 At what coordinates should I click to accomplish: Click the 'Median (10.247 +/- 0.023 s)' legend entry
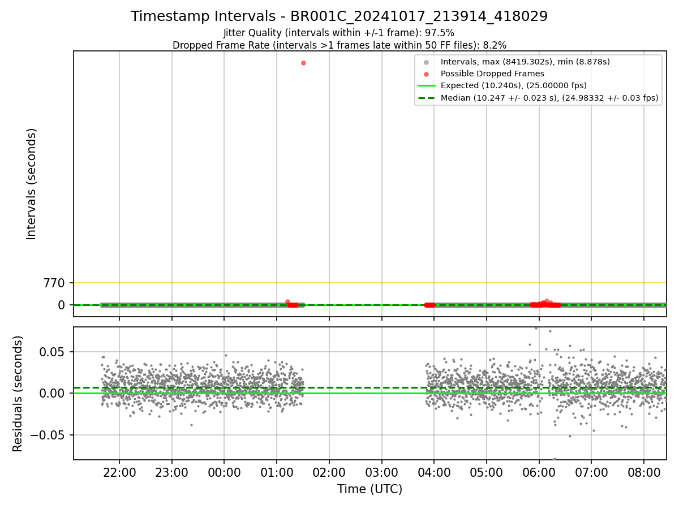[549, 98]
